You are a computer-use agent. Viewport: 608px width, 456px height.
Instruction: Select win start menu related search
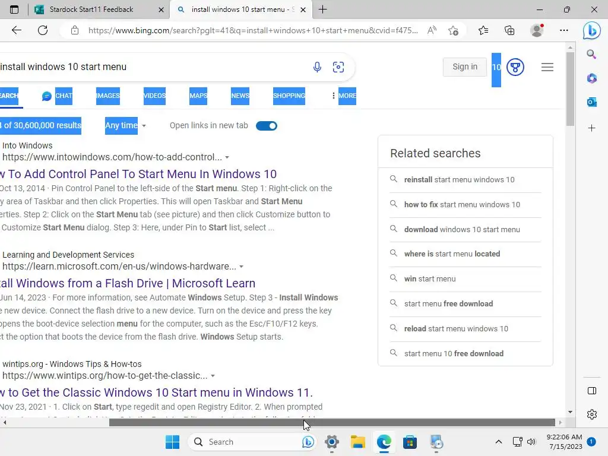point(430,279)
